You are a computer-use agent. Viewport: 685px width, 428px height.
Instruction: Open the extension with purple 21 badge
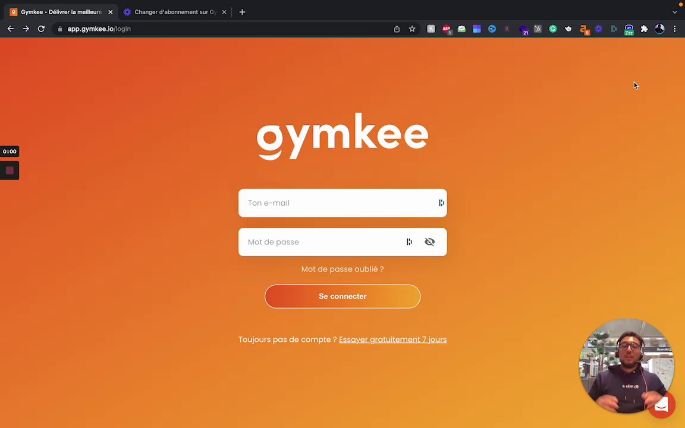(x=523, y=30)
